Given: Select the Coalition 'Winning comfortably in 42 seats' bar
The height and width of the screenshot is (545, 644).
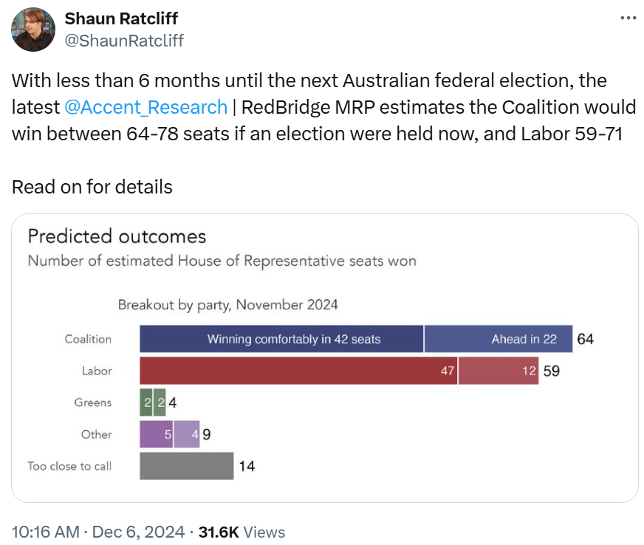Looking at the screenshot, I should [281, 339].
